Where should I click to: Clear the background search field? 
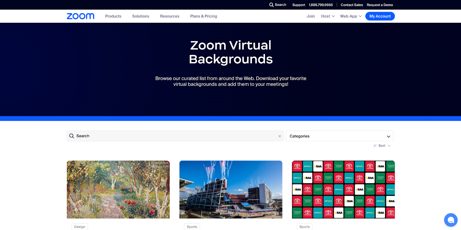coord(279,136)
